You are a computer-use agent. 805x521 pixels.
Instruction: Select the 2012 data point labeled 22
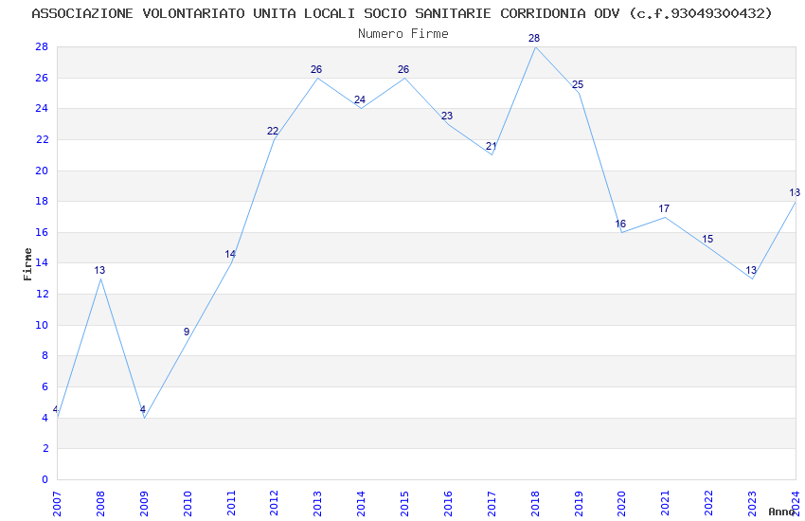tap(273, 132)
